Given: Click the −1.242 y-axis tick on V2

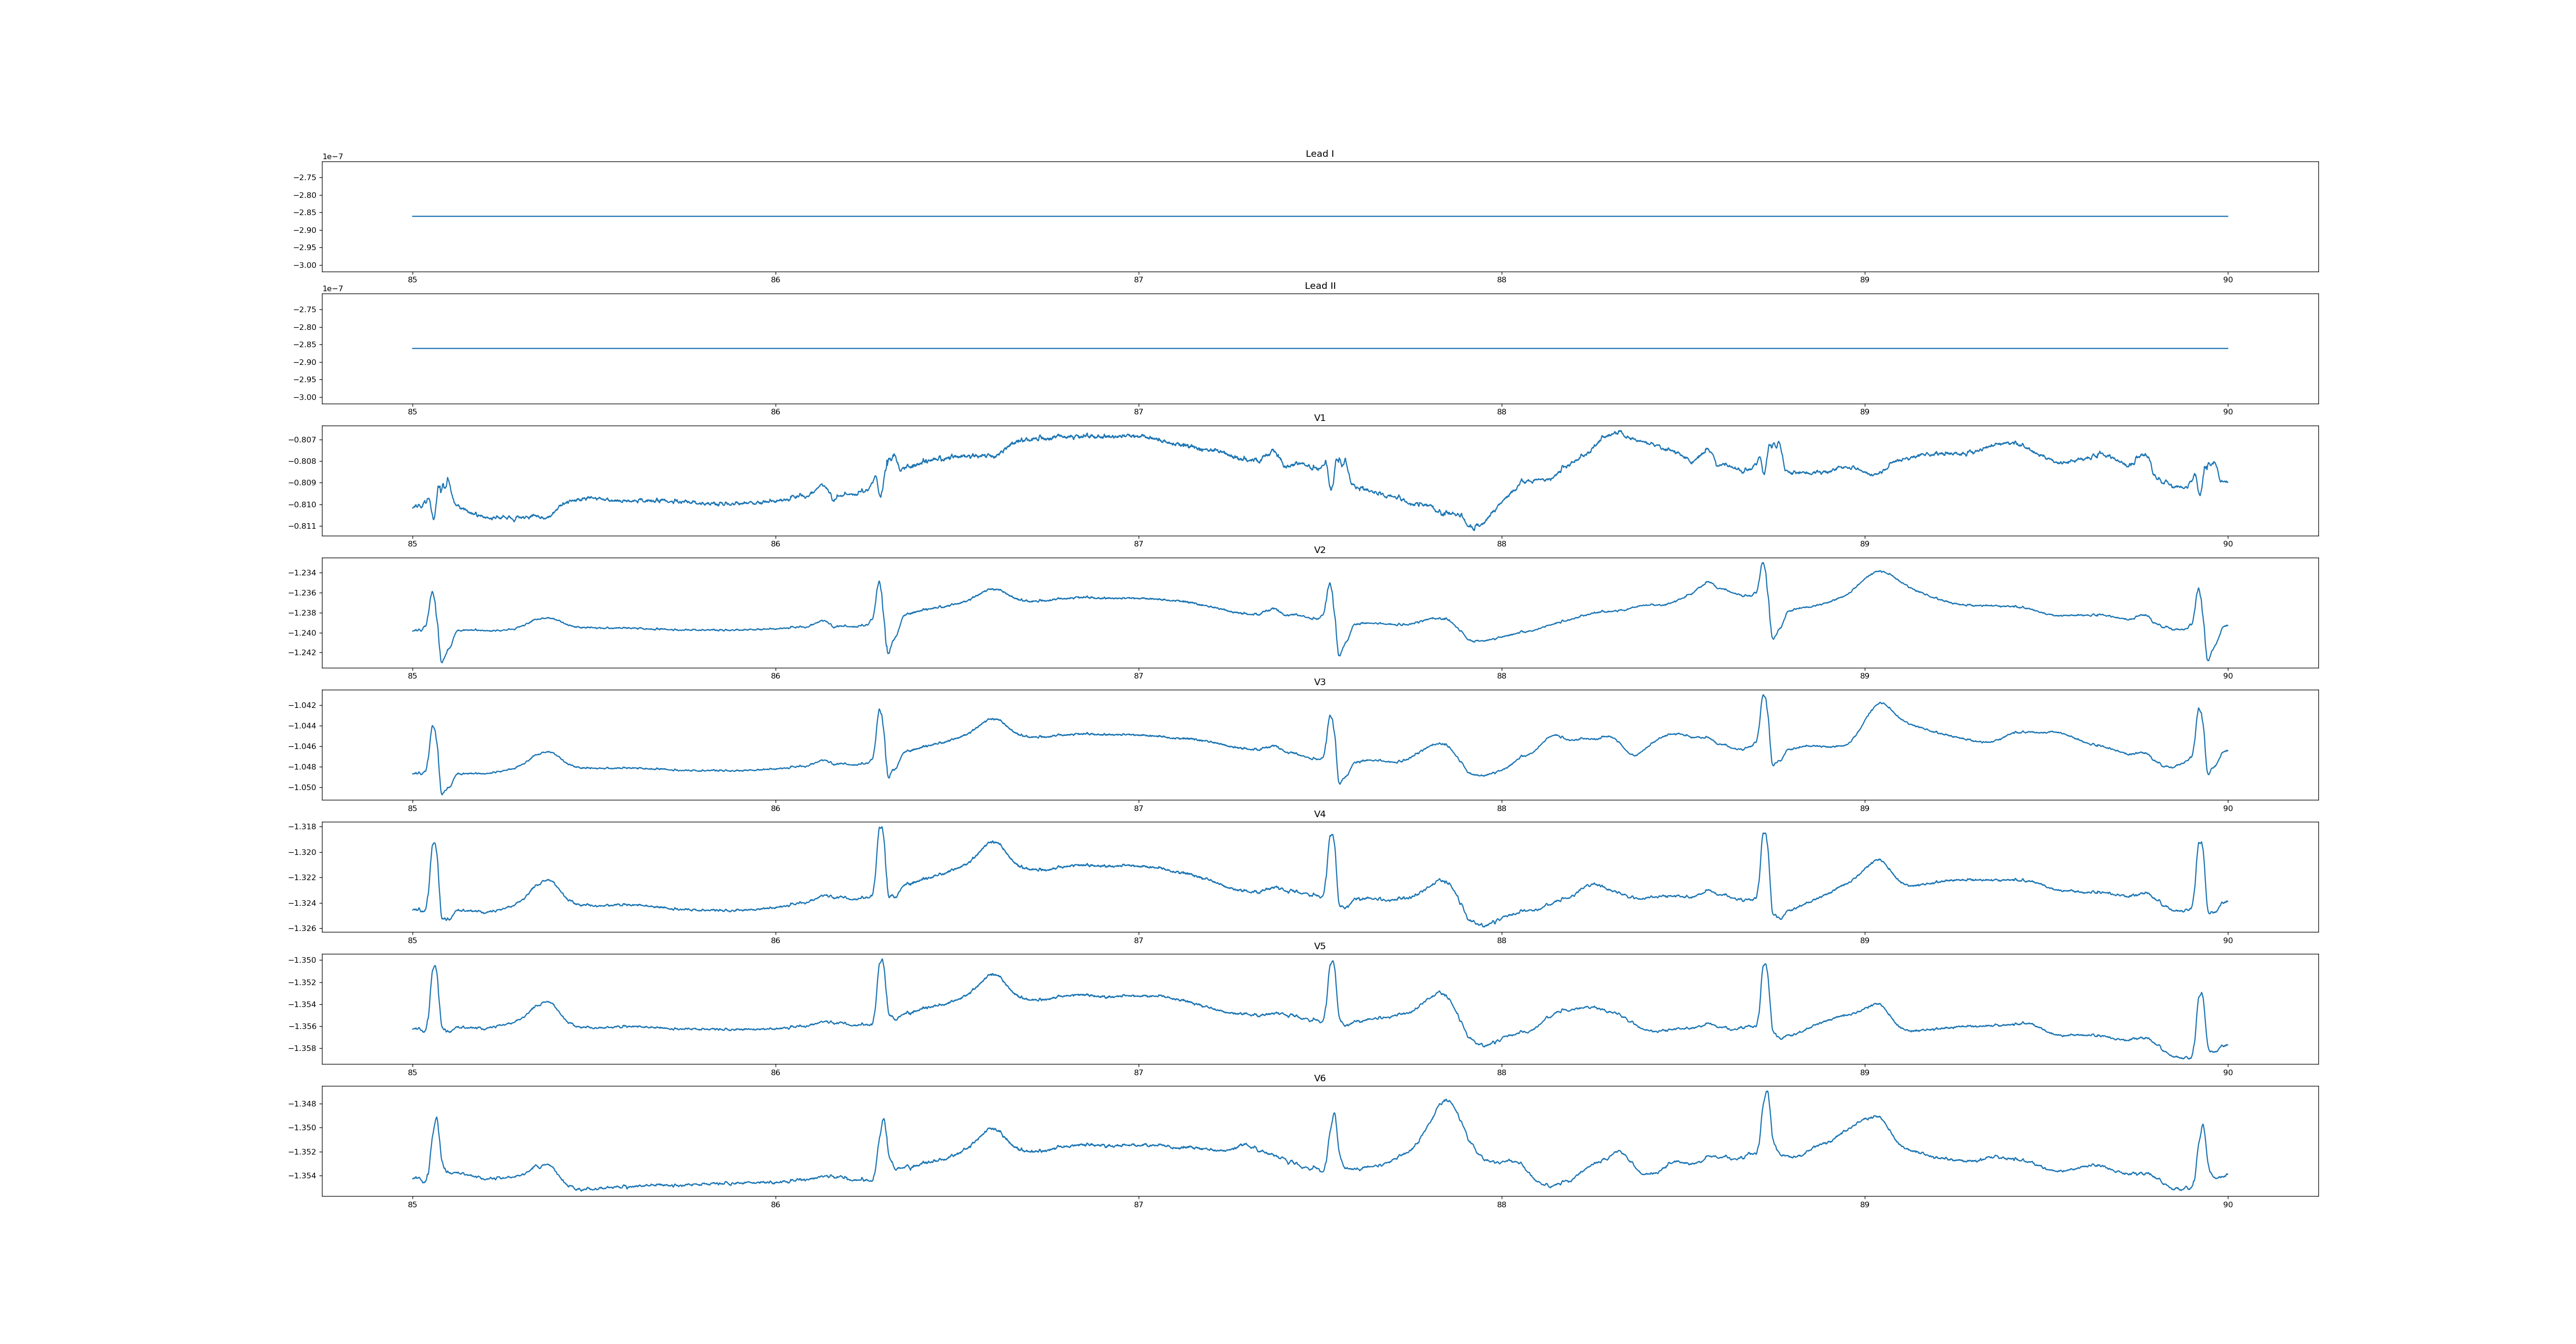Looking at the screenshot, I should [302, 653].
